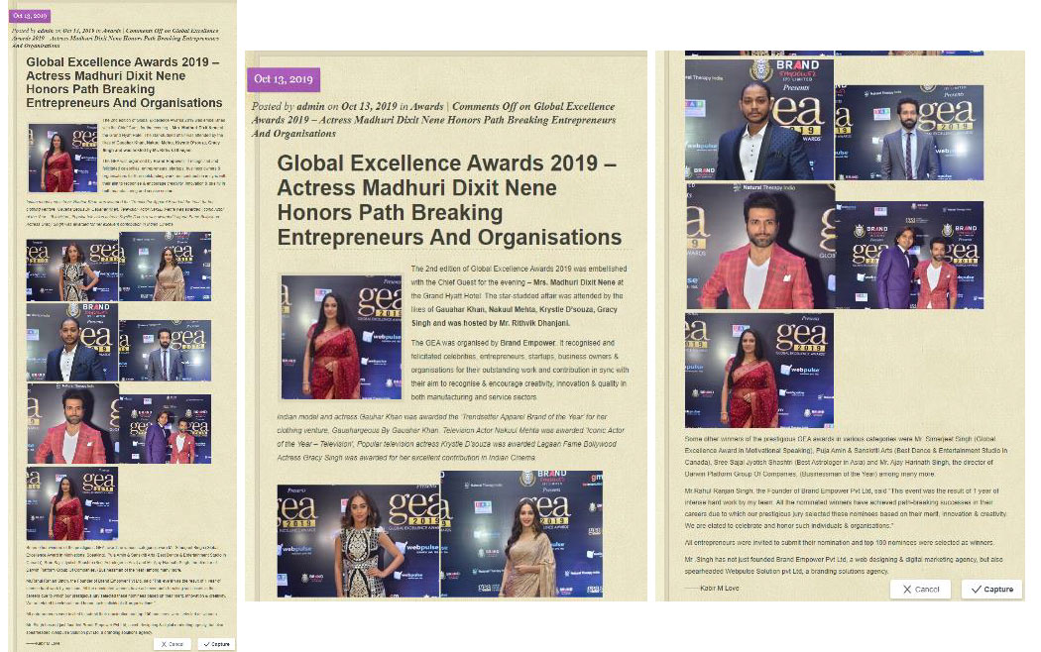Dismiss with Cancel in the left full-page preview

pos(172,644)
